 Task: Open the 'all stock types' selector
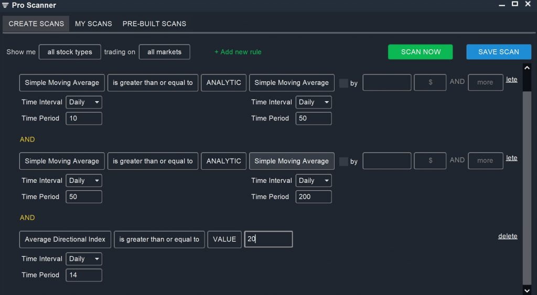(x=70, y=52)
